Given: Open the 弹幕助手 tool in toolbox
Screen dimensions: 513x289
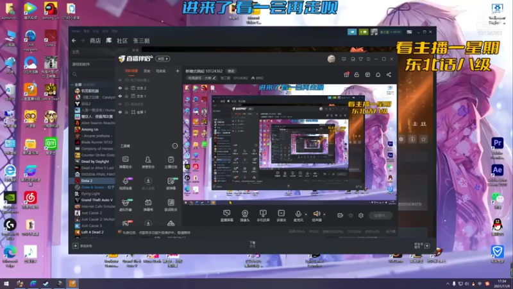Looking at the screenshot, I should click(126, 162).
